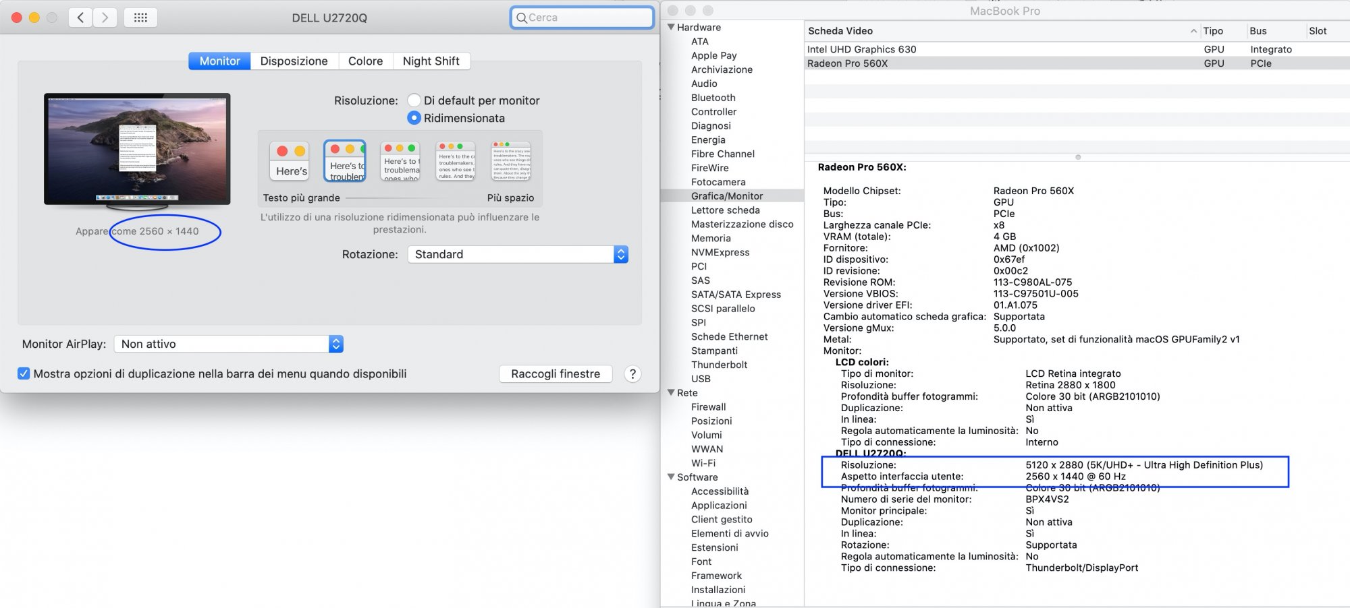This screenshot has height=608, width=1350.
Task: Collapse the Hardware tree section
Action: pyautogui.click(x=671, y=28)
